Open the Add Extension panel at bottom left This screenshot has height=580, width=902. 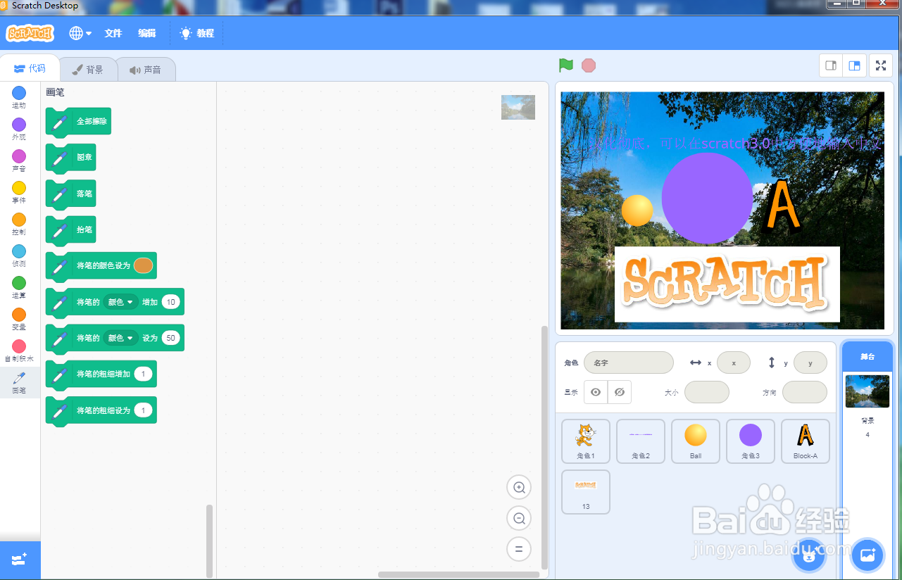click(18, 560)
